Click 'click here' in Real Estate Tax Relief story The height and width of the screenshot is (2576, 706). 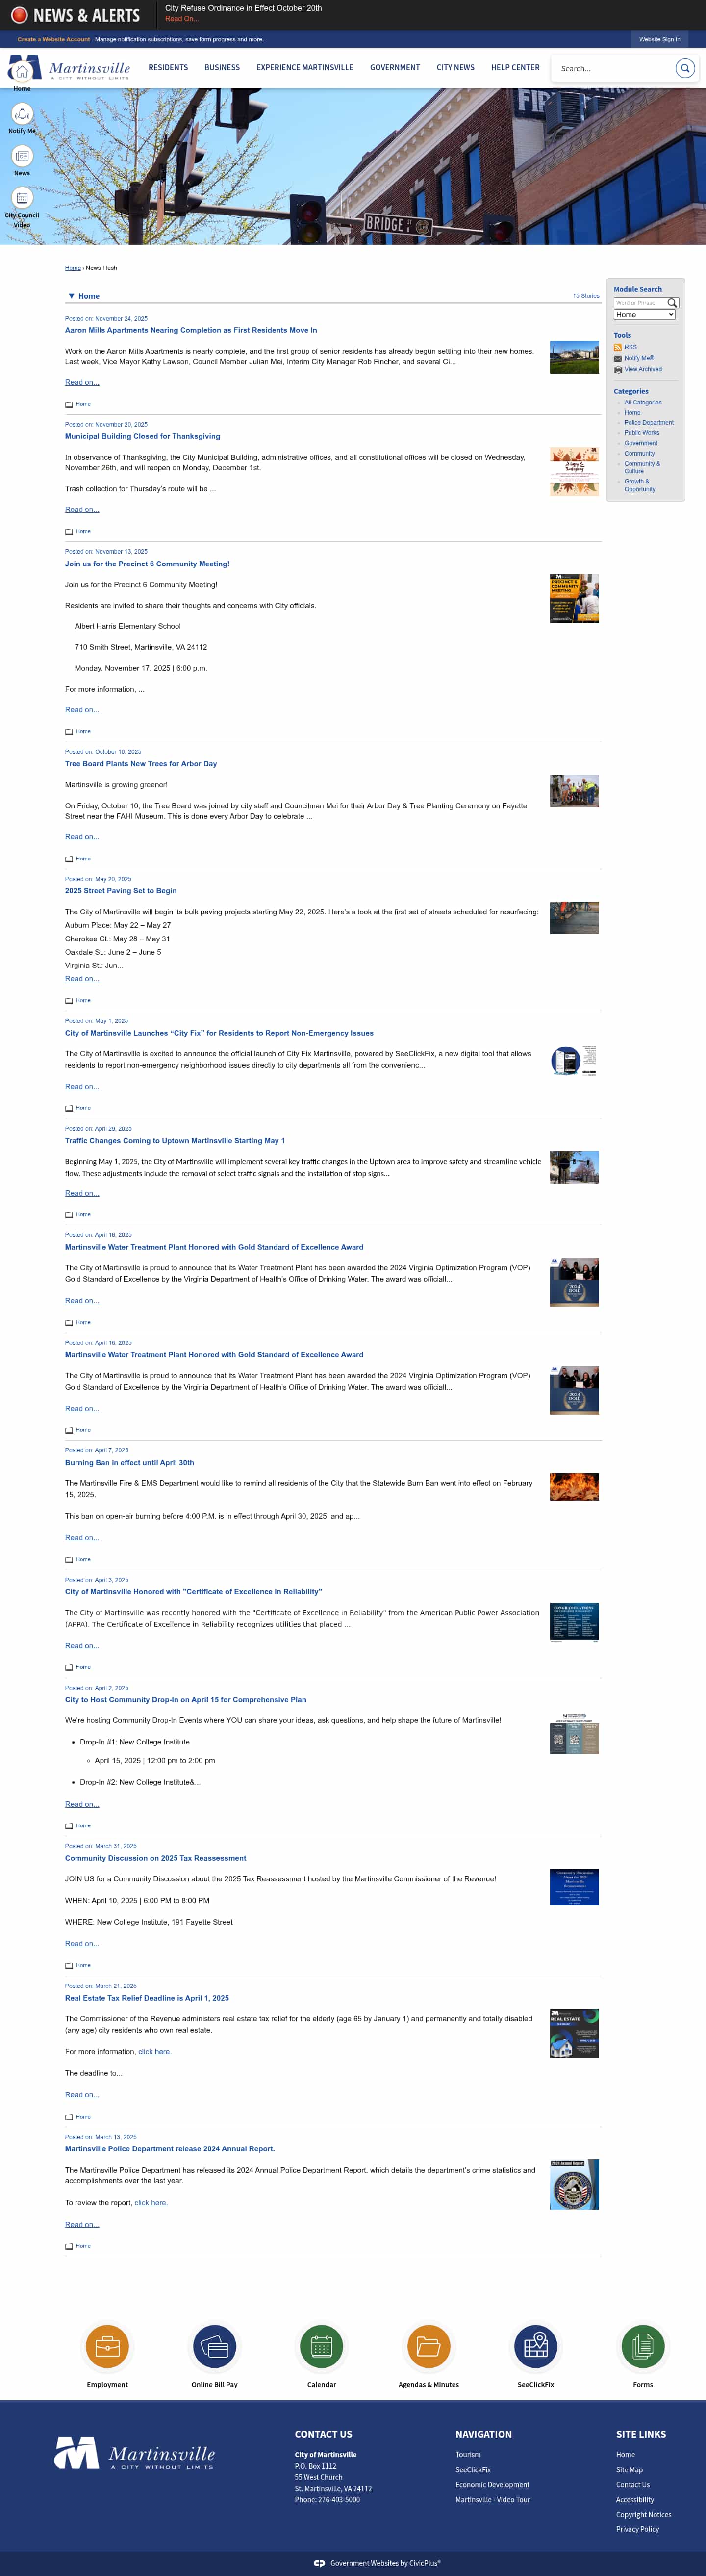coord(155,2052)
